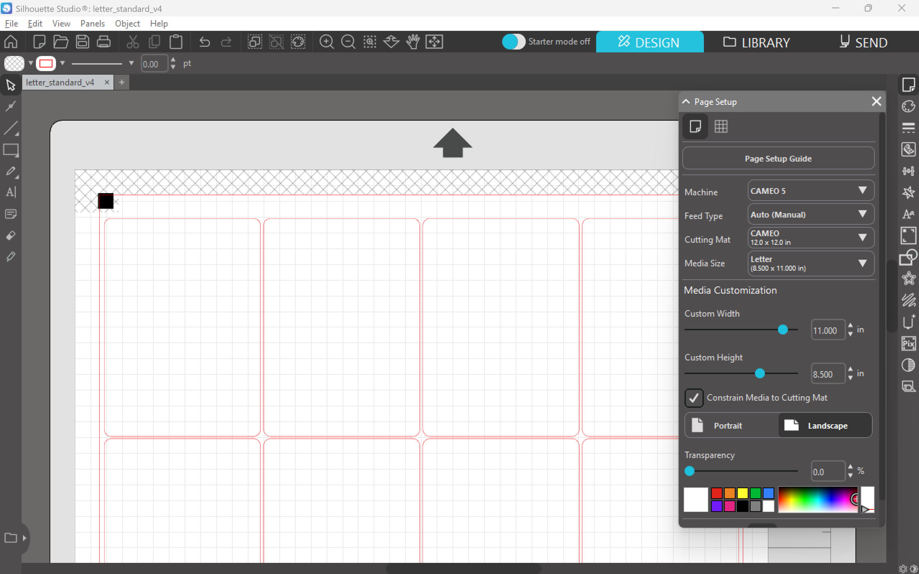Open the LIBRARY tab
Screen dimensions: 919x574
756,42
